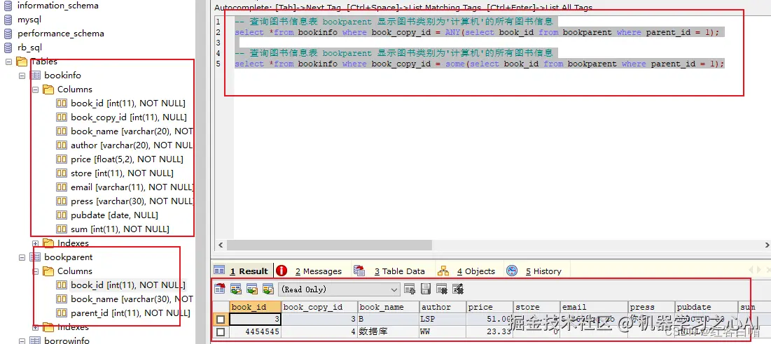771x344 pixels.
Task: Collapse the Columns node under bookparent
Action: [36, 271]
